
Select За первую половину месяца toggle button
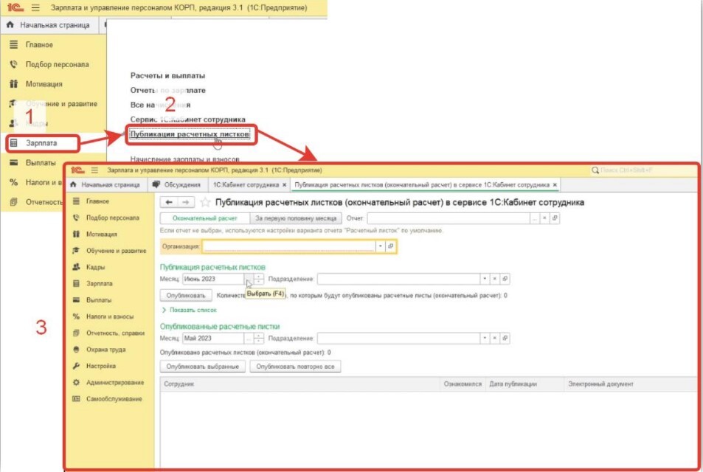296,218
